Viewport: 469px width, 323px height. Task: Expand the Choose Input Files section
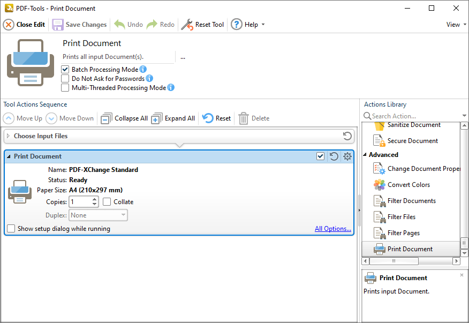[8, 136]
